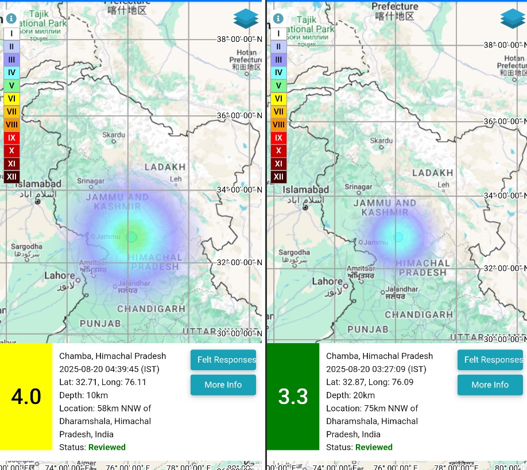Click Islamabad city marker on left map
The width and height of the screenshot is (527, 470).
pyautogui.click(x=38, y=201)
